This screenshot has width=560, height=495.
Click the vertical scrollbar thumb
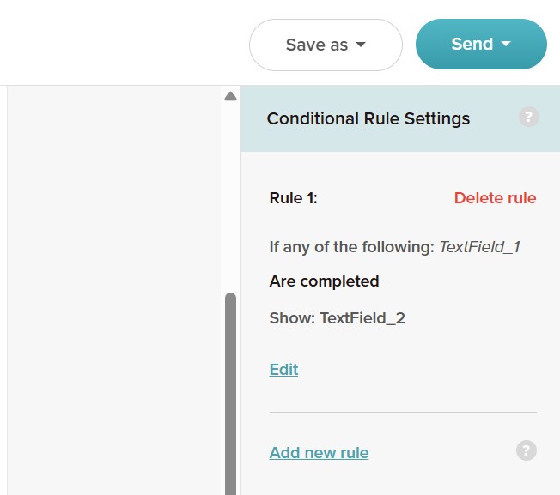click(230, 394)
